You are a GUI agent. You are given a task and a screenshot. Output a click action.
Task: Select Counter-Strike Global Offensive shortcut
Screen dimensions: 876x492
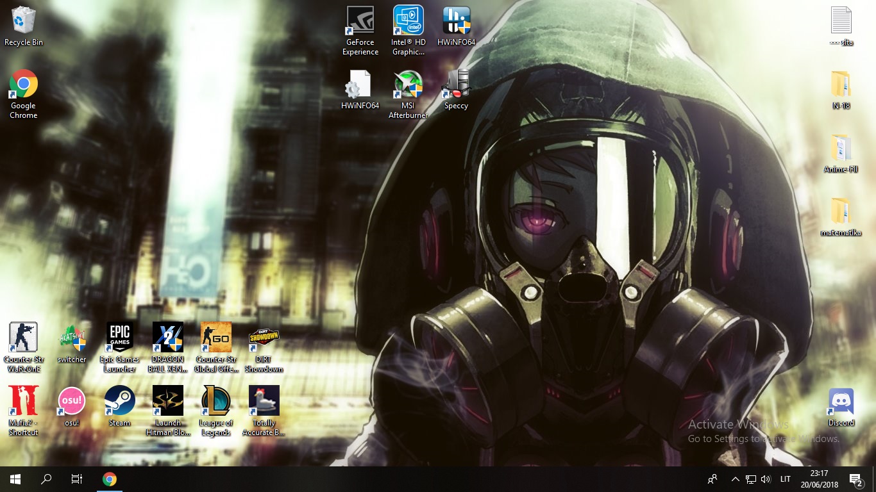(x=216, y=347)
